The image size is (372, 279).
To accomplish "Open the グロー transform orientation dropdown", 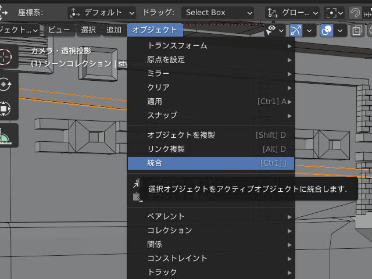I will [292, 13].
